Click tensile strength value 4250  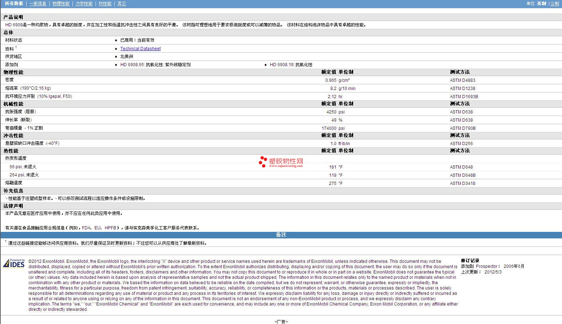pos(331,112)
